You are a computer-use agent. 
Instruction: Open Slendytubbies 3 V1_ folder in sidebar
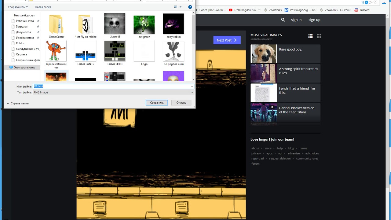pyautogui.click(x=27, y=49)
